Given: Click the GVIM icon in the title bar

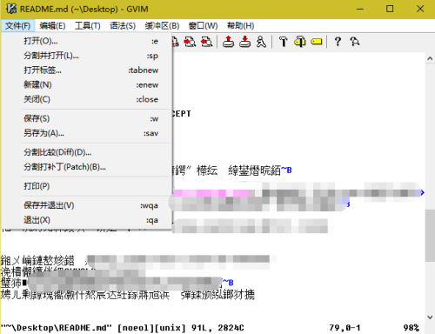Looking at the screenshot, I should coord(11,9).
